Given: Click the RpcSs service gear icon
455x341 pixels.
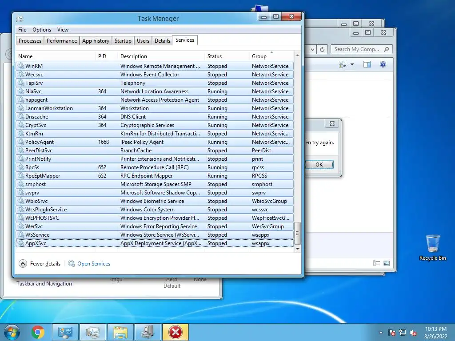Looking at the screenshot, I should [x=21, y=167].
